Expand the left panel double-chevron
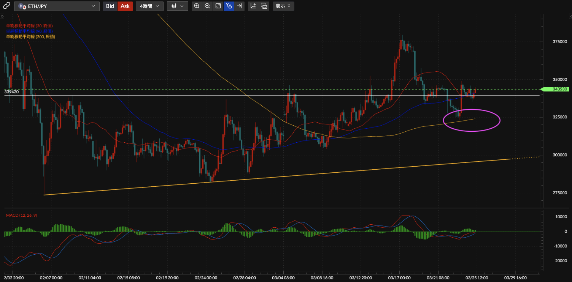 click(x=2, y=17)
